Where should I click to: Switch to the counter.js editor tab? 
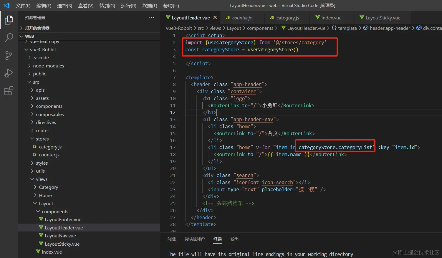[241, 18]
